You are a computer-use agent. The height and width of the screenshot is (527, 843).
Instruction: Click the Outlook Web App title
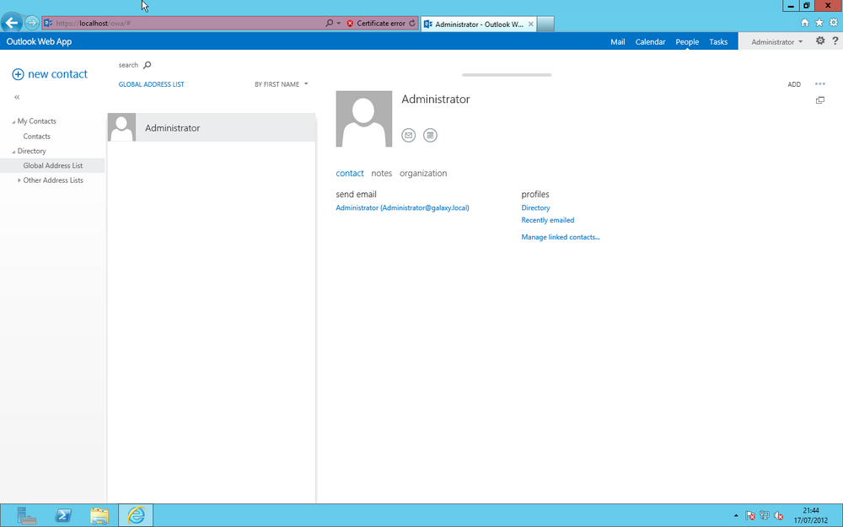[x=39, y=41]
